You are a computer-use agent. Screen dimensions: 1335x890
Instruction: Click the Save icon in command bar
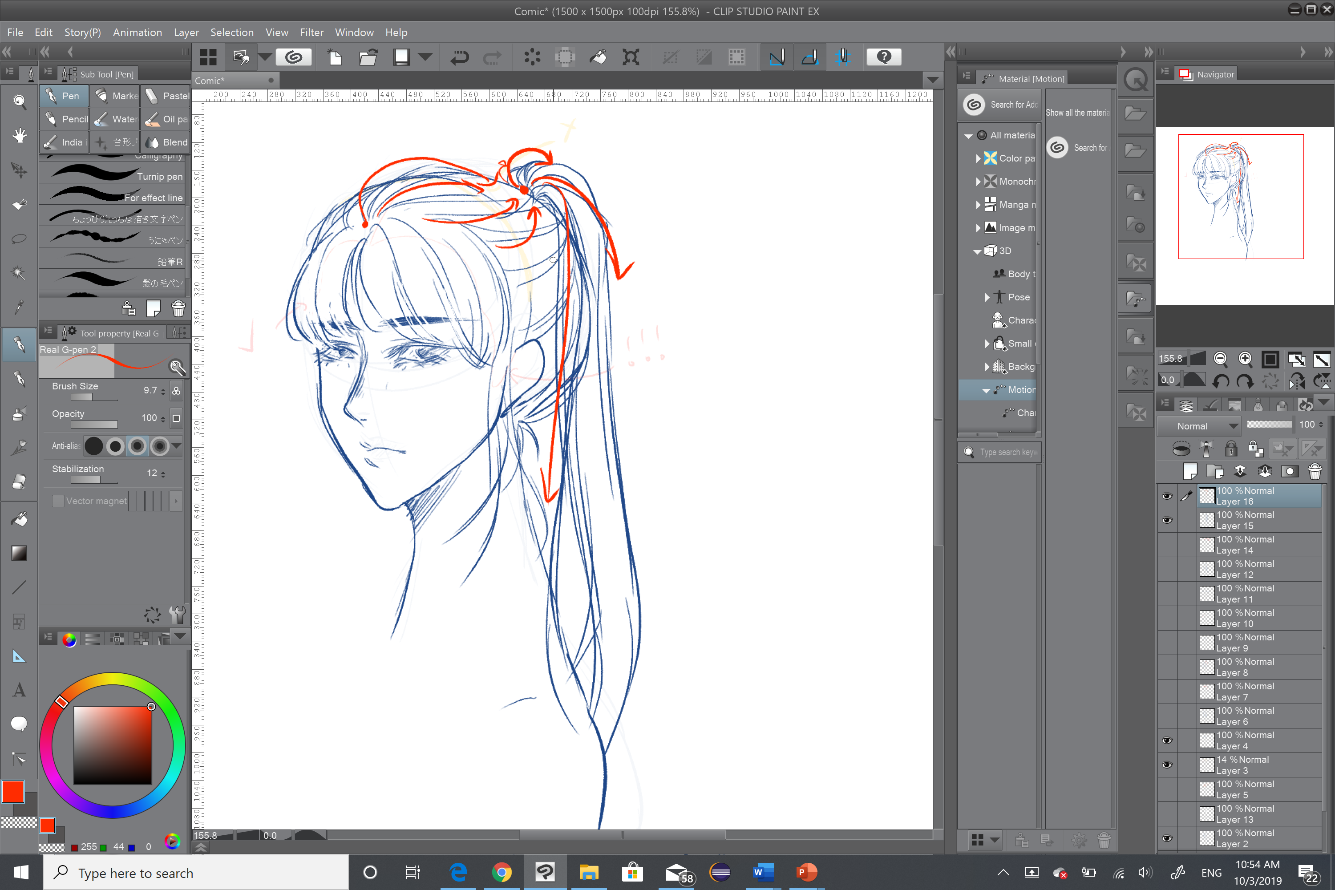[x=402, y=57]
